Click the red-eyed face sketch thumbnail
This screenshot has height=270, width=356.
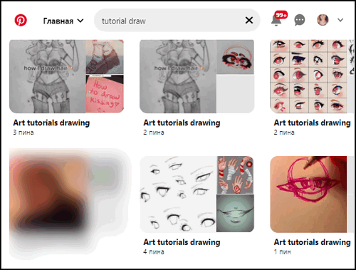tap(235, 57)
